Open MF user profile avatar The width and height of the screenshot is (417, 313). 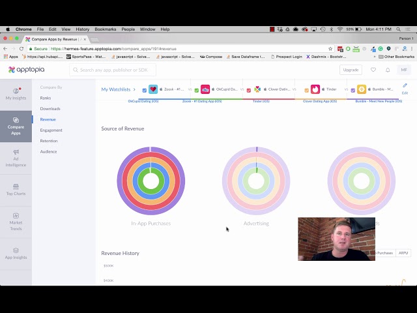404,70
